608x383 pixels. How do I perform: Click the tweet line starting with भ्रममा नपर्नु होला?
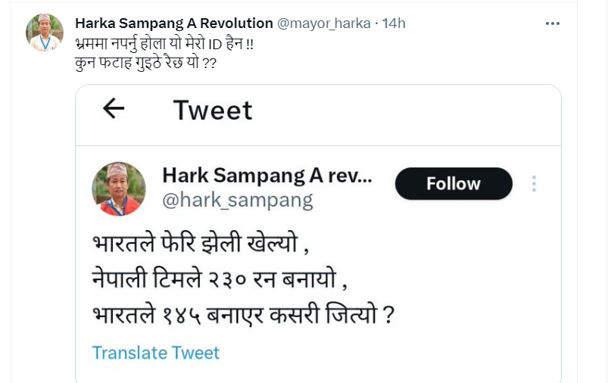(165, 43)
